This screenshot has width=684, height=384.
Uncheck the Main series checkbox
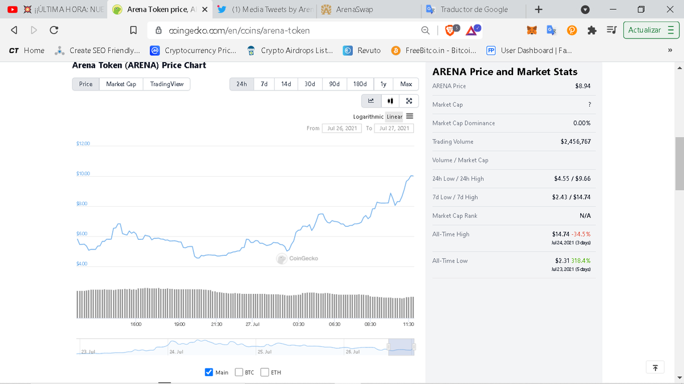[x=209, y=373]
